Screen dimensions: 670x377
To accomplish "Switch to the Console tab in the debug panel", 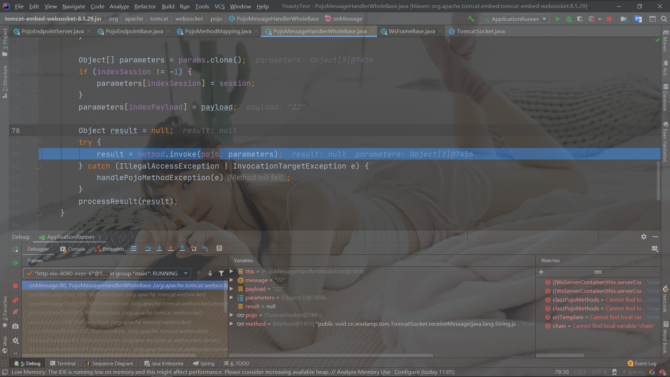I will [73, 249].
